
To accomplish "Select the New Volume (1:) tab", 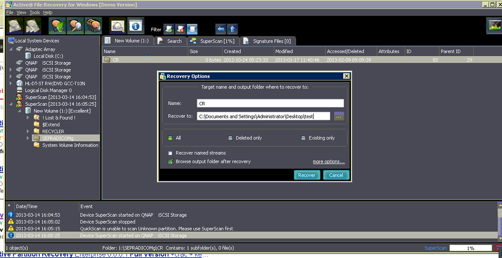I will (128, 41).
